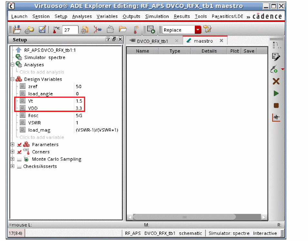Toggle the Checks/Asserts checkbox
Image resolution: width=308 pixels, height=241 pixels.
[x=19, y=166]
